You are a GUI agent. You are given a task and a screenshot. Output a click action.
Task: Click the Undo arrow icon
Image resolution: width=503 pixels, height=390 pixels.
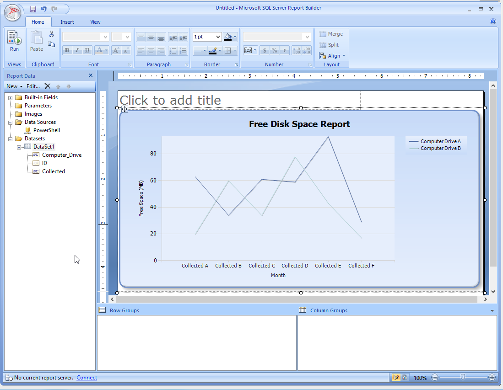[44, 9]
